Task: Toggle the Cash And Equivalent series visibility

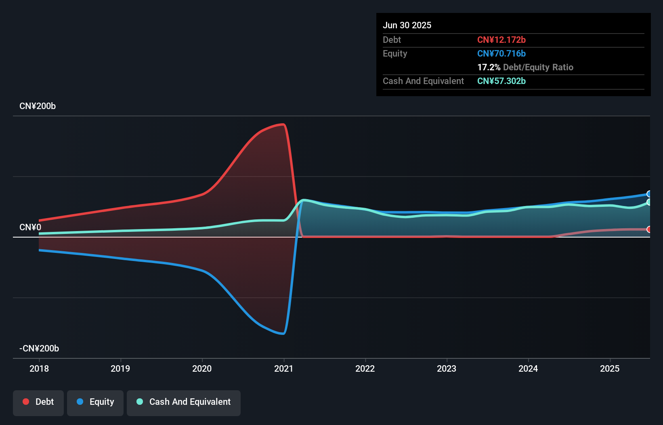Action: pyautogui.click(x=184, y=402)
